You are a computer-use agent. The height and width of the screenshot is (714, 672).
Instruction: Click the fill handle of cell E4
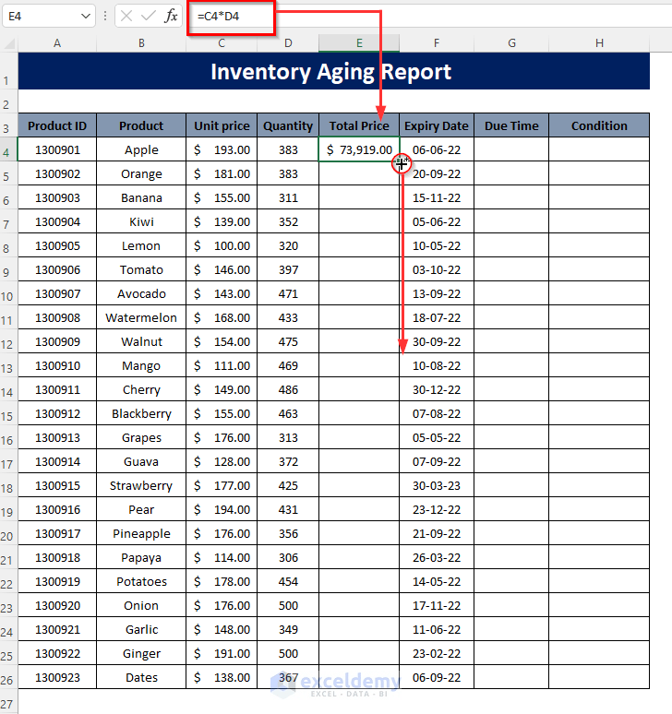[x=400, y=161]
